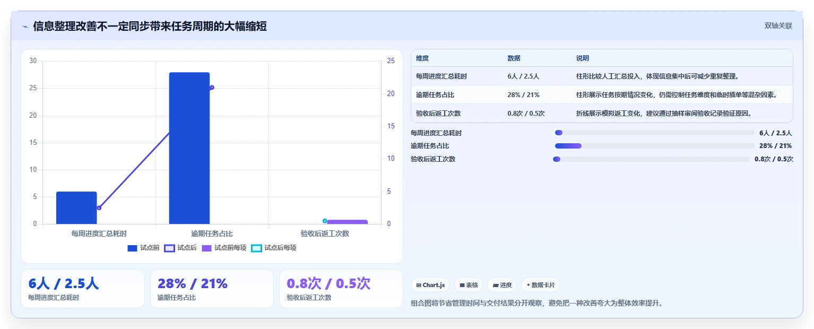Viewport: 814px width, 329px height.
Task: Toggle the 试点前 legend item
Action: 144,248
